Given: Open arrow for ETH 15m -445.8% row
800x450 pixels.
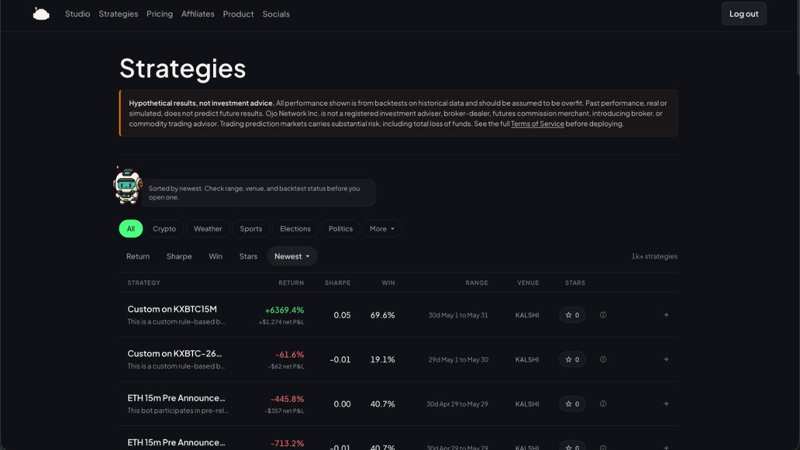Looking at the screenshot, I should pyautogui.click(x=666, y=404).
